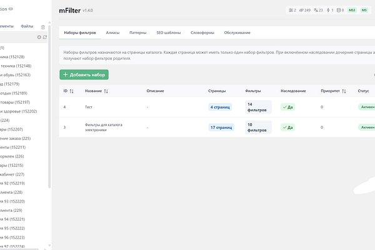375x250 pixels.
Task: Click the Страницы column header
Action: (x=217, y=91)
